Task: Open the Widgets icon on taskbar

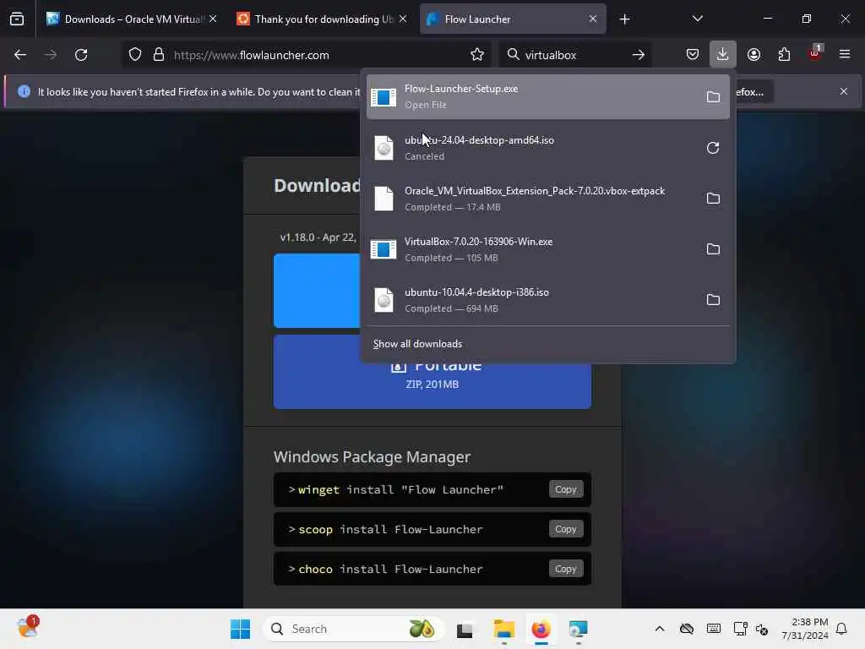Action: tap(28, 628)
